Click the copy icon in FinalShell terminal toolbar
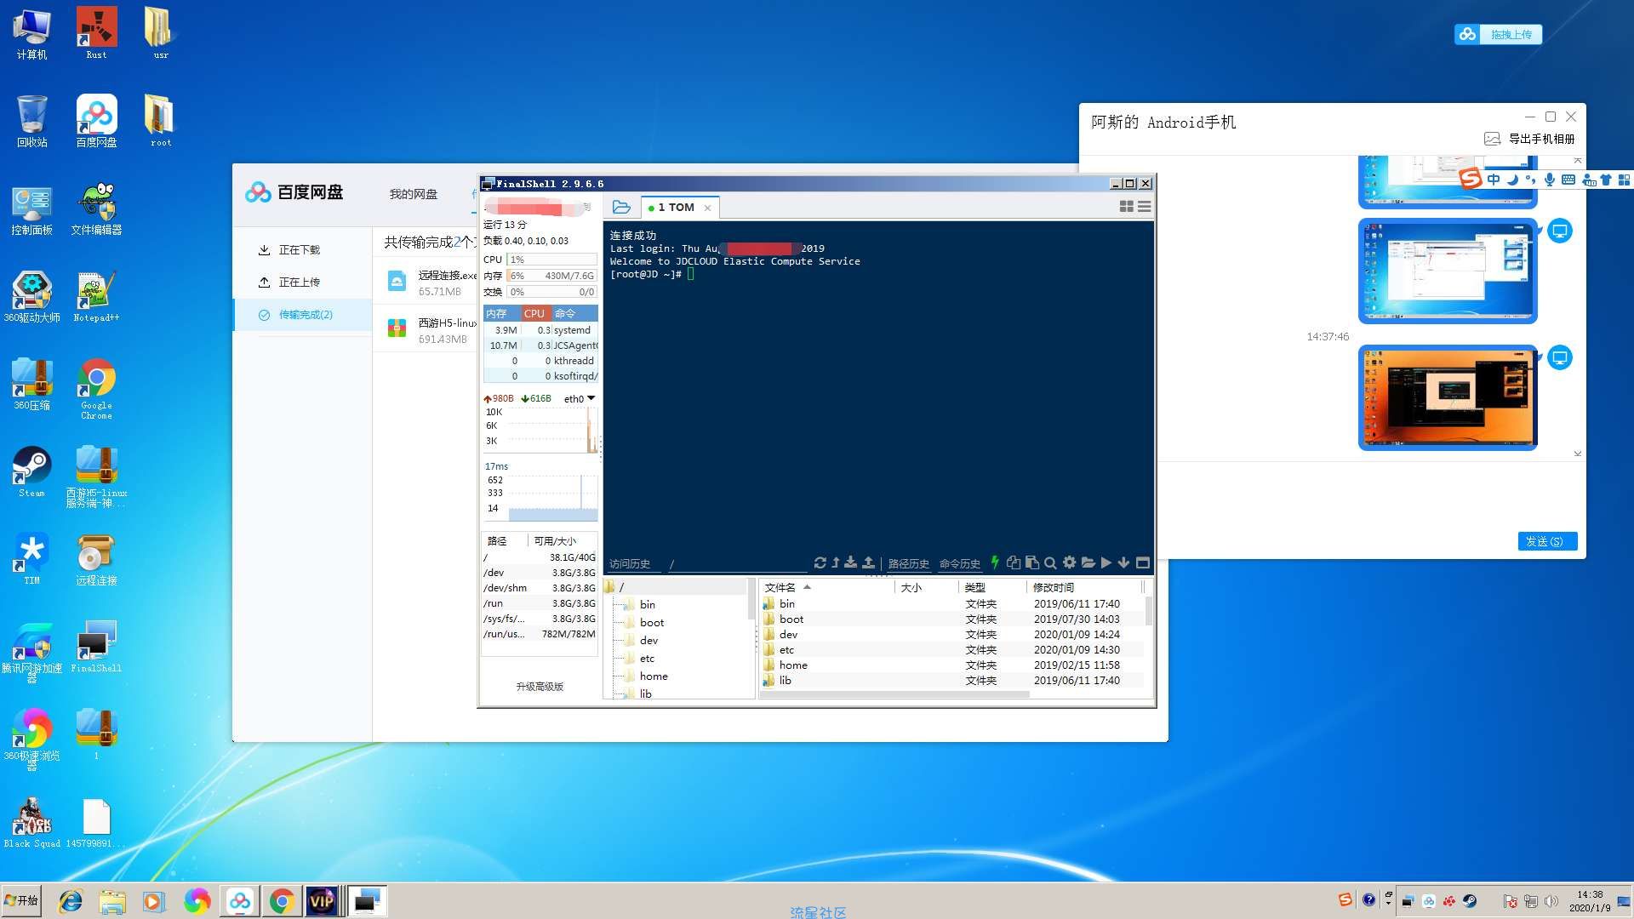This screenshot has width=1634, height=919. pyautogui.click(x=1014, y=562)
